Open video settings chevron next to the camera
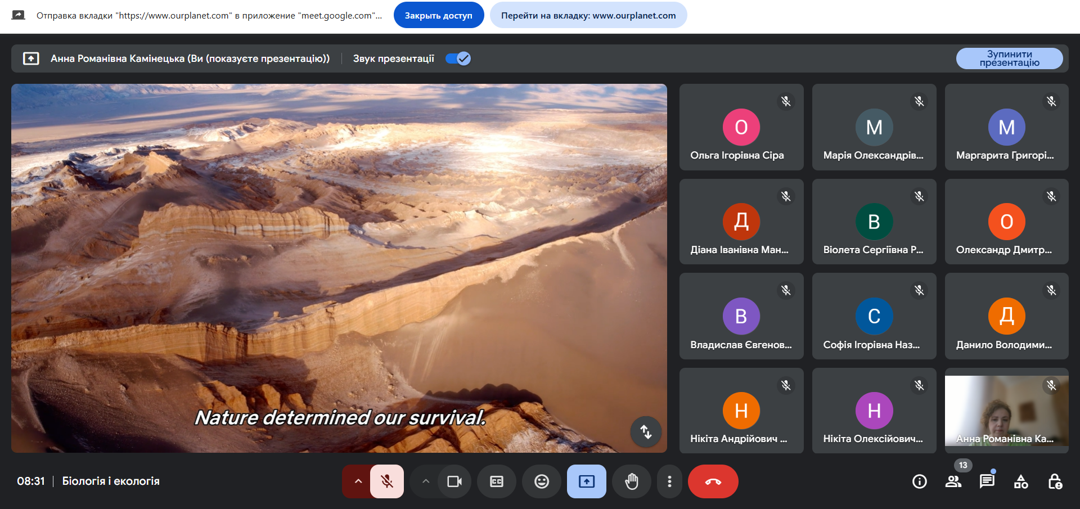The height and width of the screenshot is (509, 1080). (x=426, y=481)
